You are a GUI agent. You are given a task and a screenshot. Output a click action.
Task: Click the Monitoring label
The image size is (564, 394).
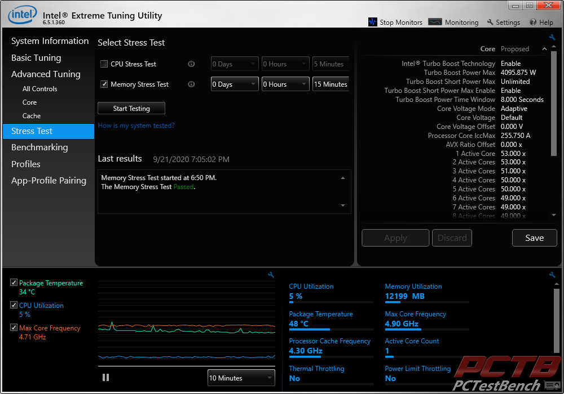point(461,23)
